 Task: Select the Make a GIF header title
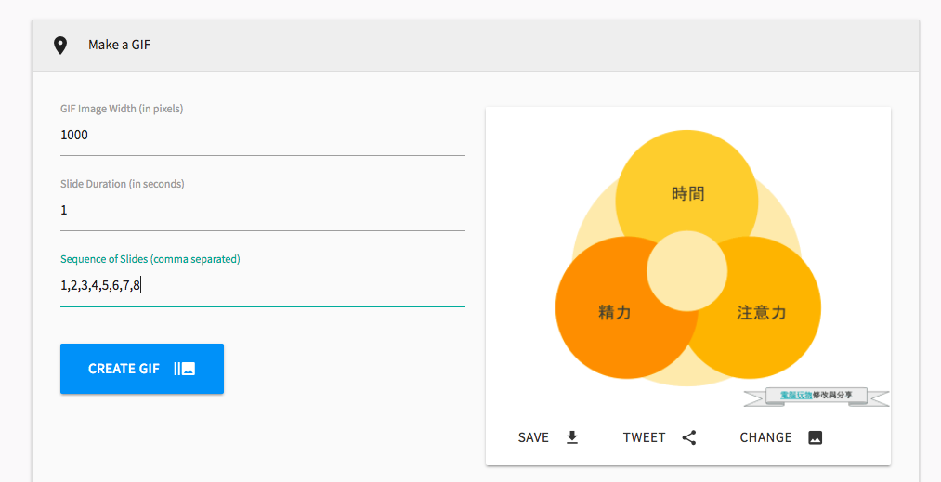[119, 45]
